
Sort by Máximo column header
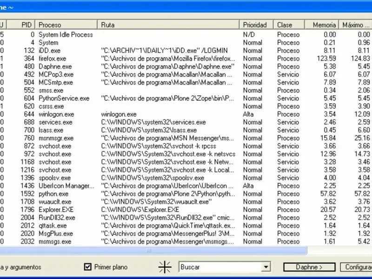pyautogui.click(x=355, y=25)
